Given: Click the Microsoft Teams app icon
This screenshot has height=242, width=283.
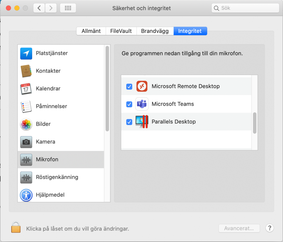Looking at the screenshot, I should (x=142, y=104).
